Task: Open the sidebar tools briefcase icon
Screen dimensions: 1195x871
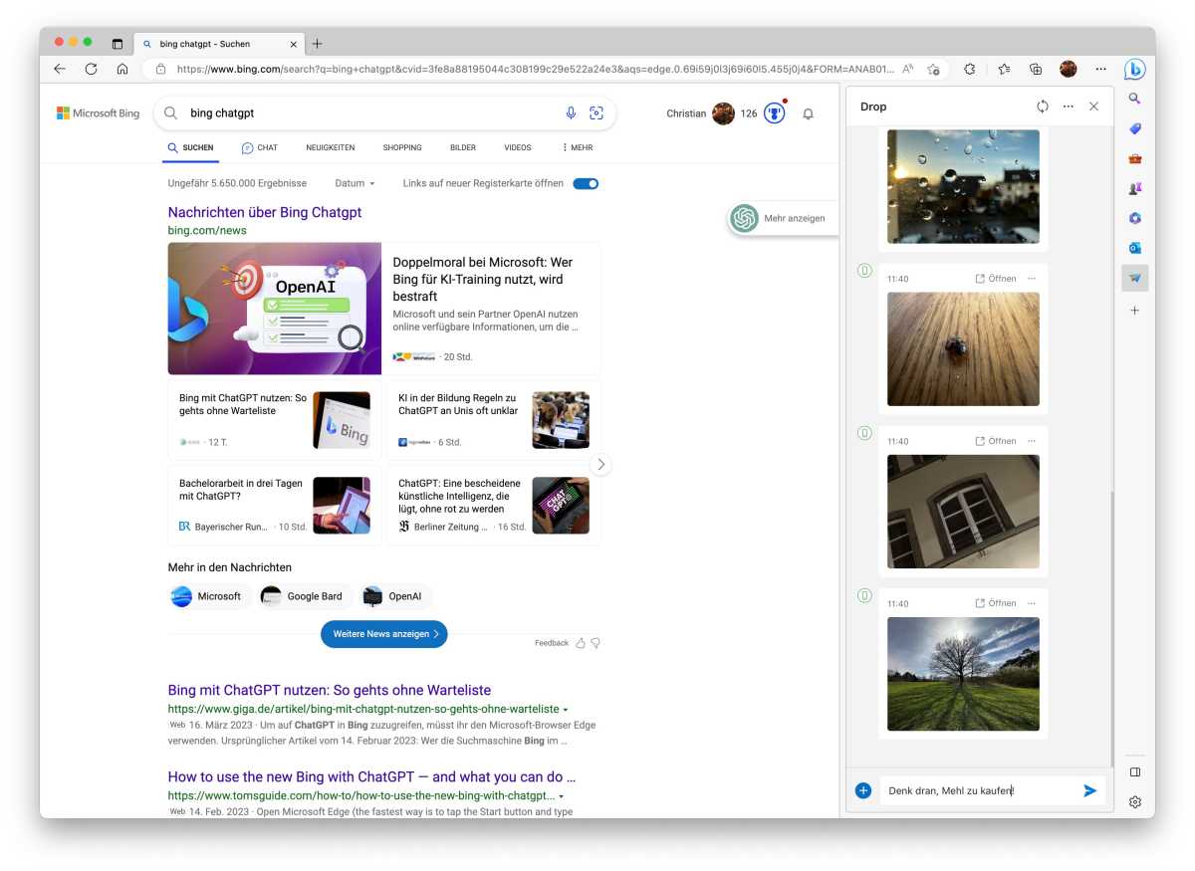Action: [x=1134, y=158]
